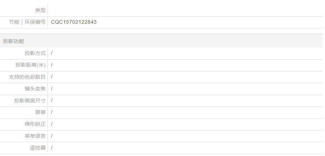Viewport: 325px width, 156px height.
Task: Click the 投影方式 row label
Action: [35, 53]
